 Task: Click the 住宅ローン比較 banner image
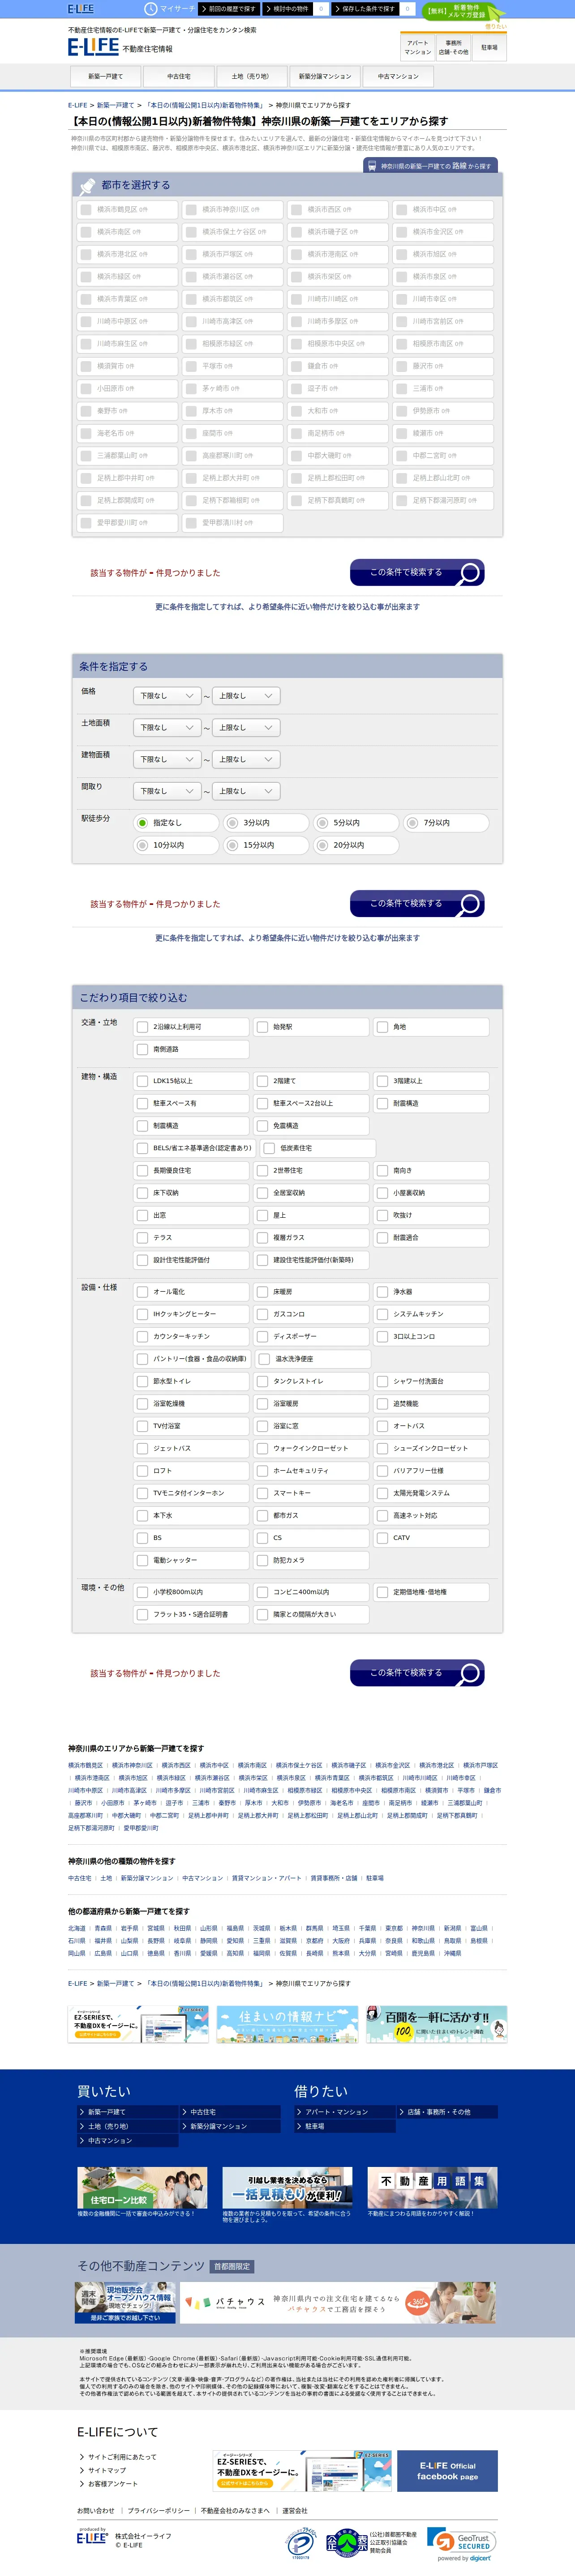click(142, 2187)
